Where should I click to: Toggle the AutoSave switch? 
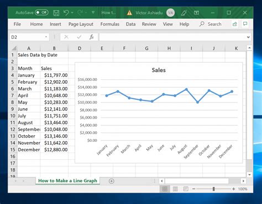[41, 13]
